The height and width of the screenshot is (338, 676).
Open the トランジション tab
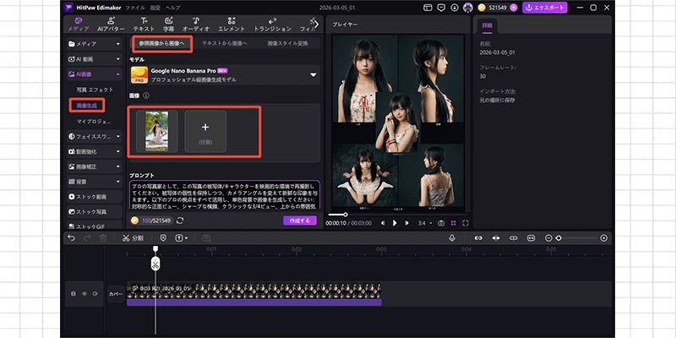(272, 25)
